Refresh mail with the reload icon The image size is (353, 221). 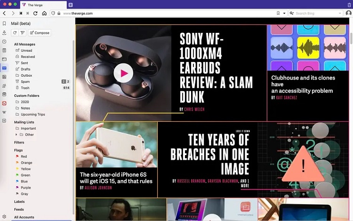click(x=15, y=33)
